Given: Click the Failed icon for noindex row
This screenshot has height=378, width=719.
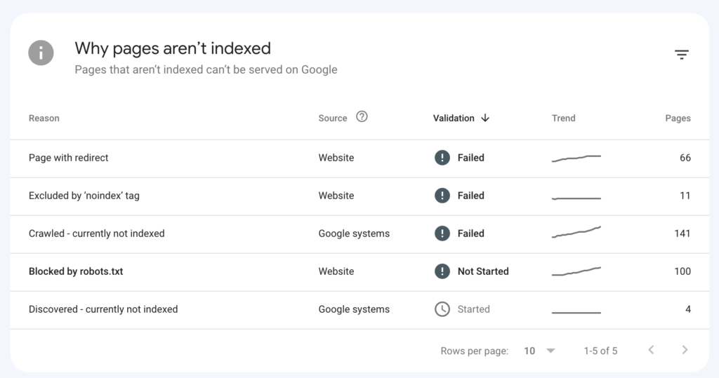Looking at the screenshot, I should [442, 196].
